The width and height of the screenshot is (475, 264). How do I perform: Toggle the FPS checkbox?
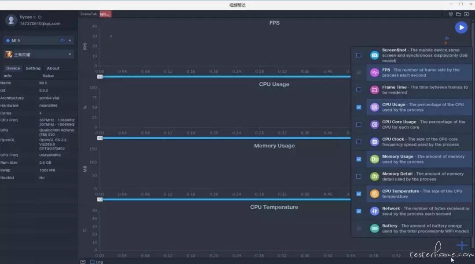point(359,72)
